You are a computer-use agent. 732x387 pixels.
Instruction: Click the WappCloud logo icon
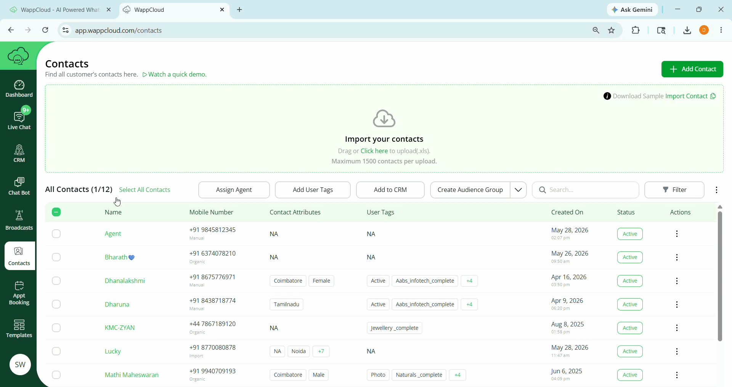click(18, 56)
